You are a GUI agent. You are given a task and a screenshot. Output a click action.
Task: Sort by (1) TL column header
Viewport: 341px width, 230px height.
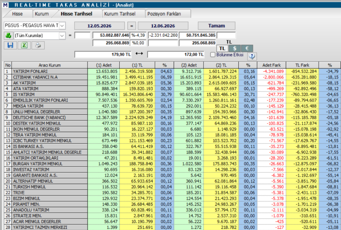tap(137, 65)
